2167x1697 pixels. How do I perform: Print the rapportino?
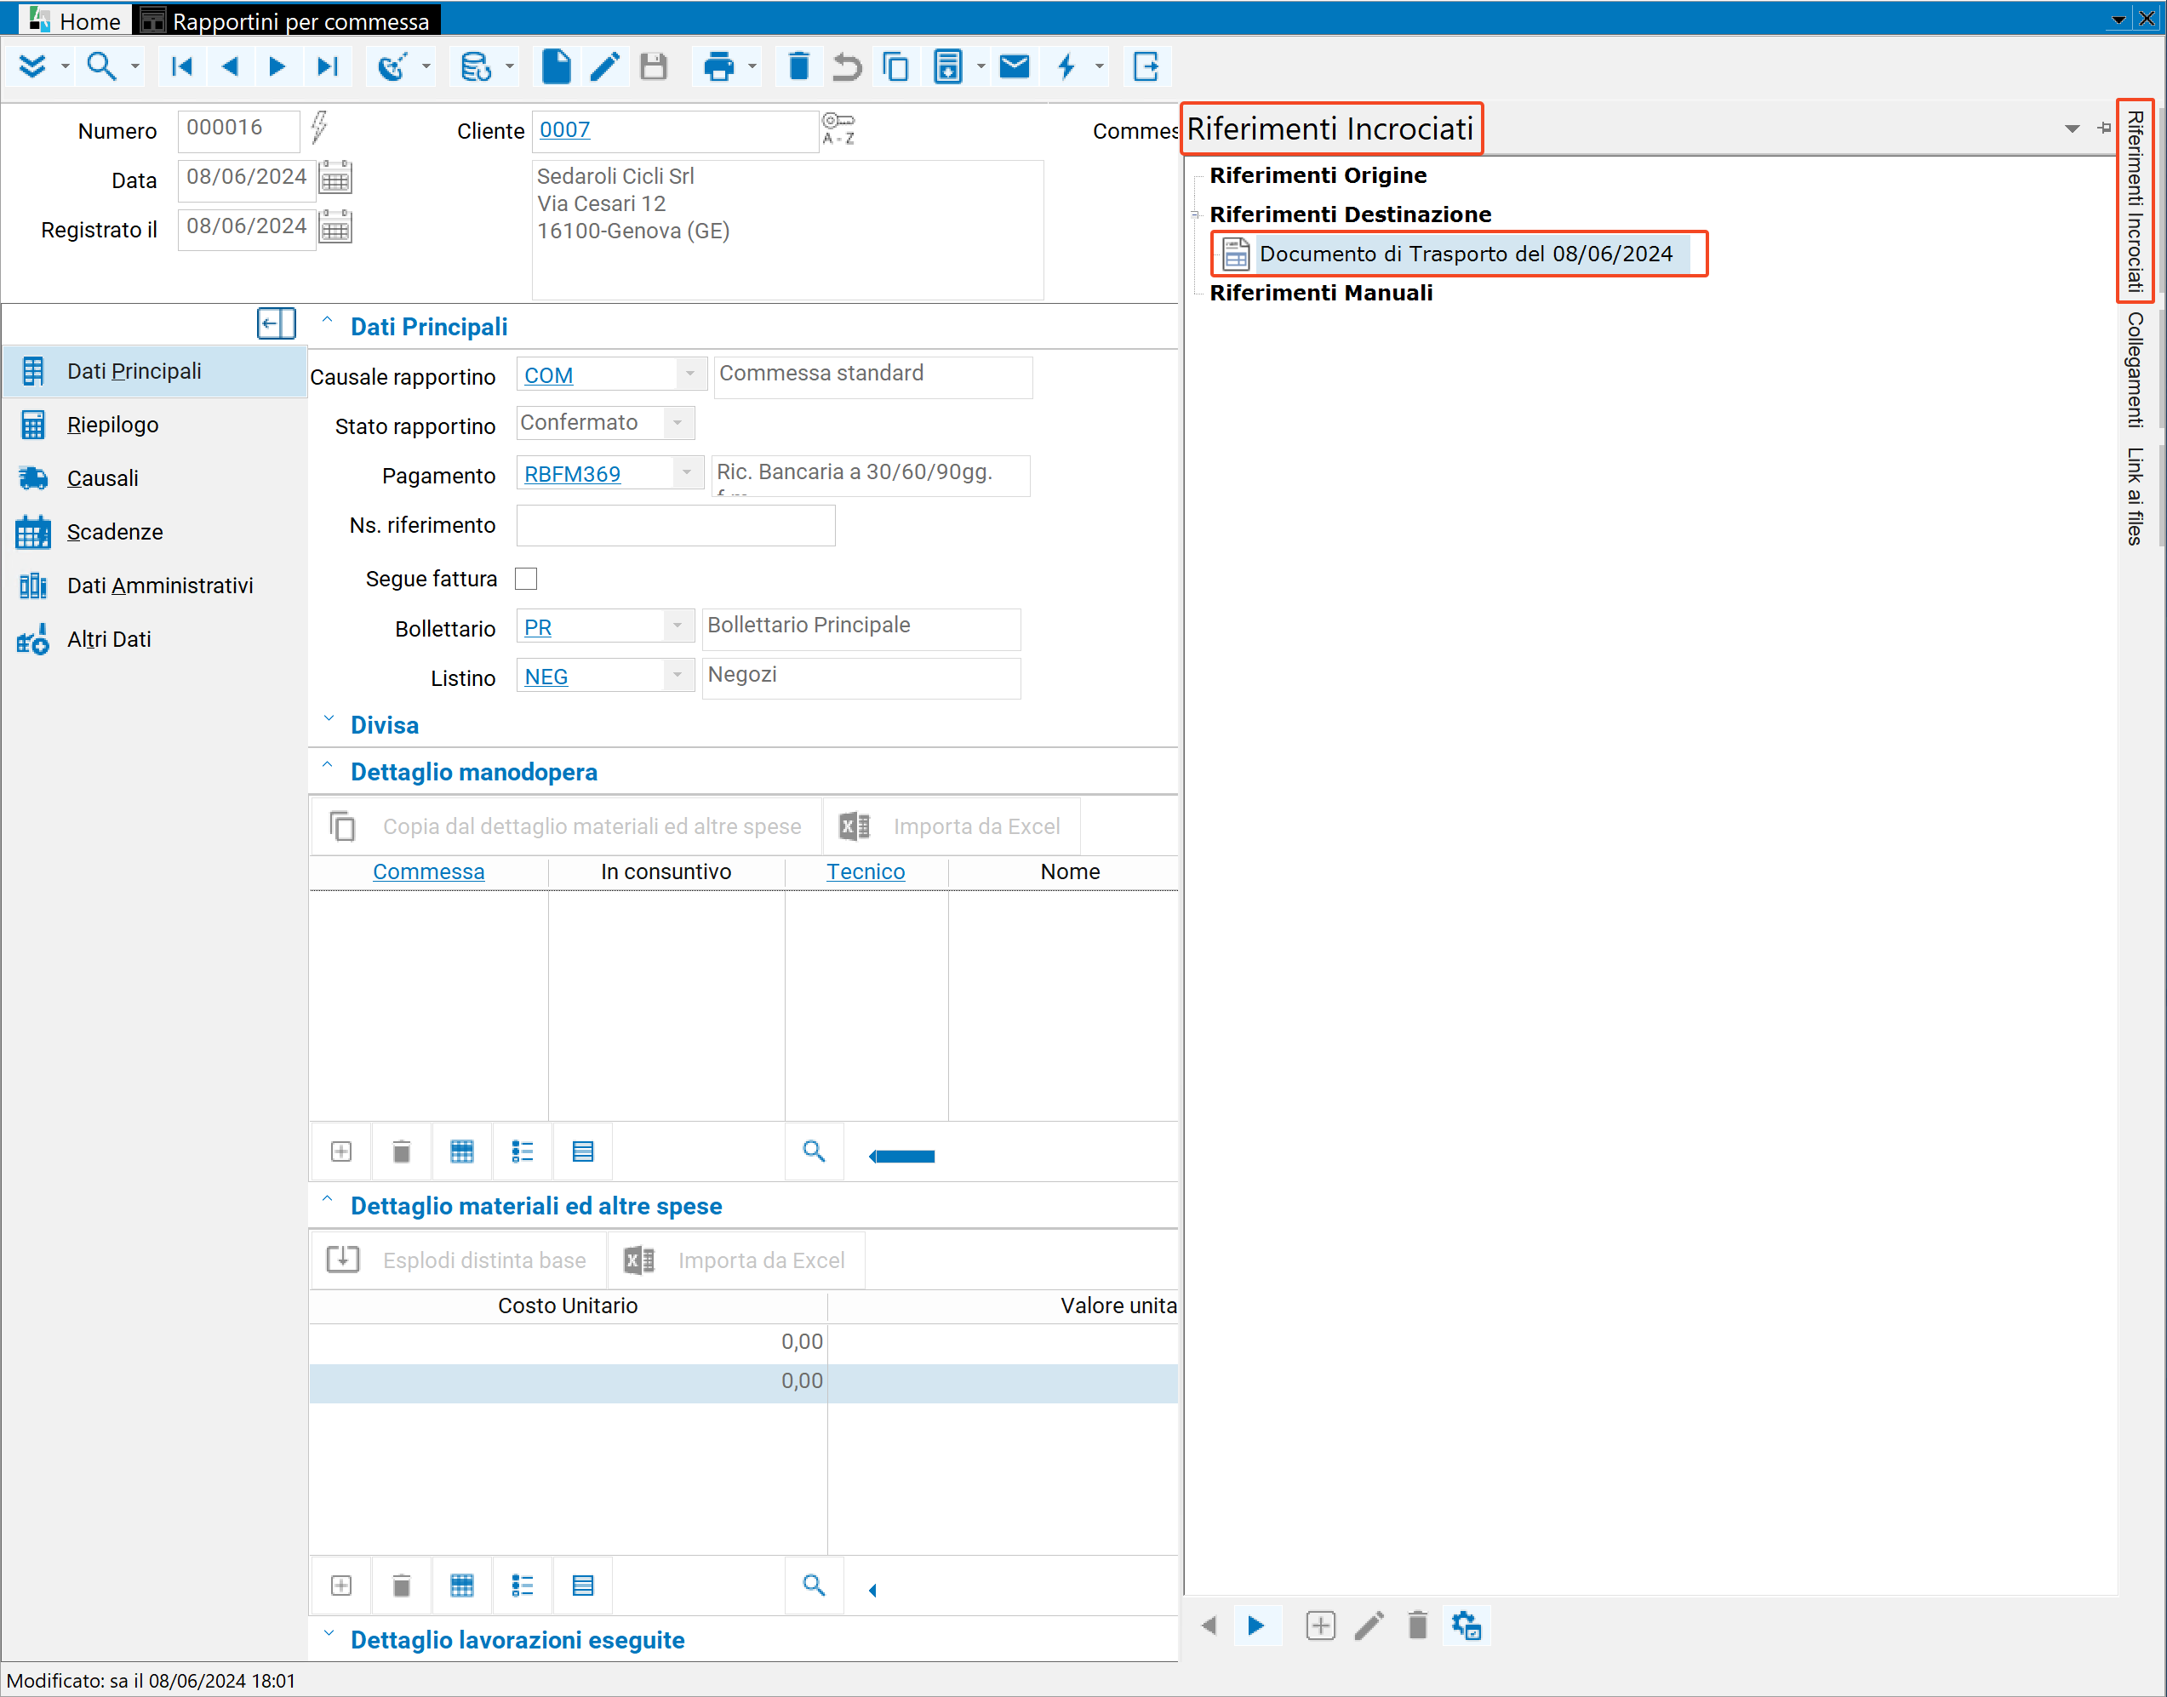pyautogui.click(x=718, y=66)
